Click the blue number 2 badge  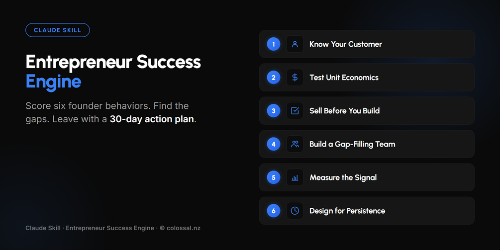point(274,78)
